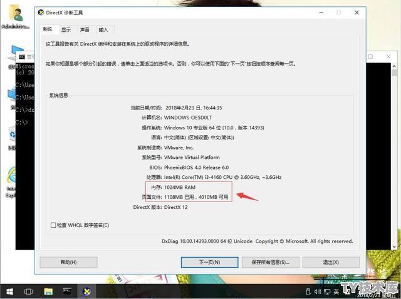This screenshot has height=299, width=401.
Task: Click the 中文(简体) language value
Action: 199,138
